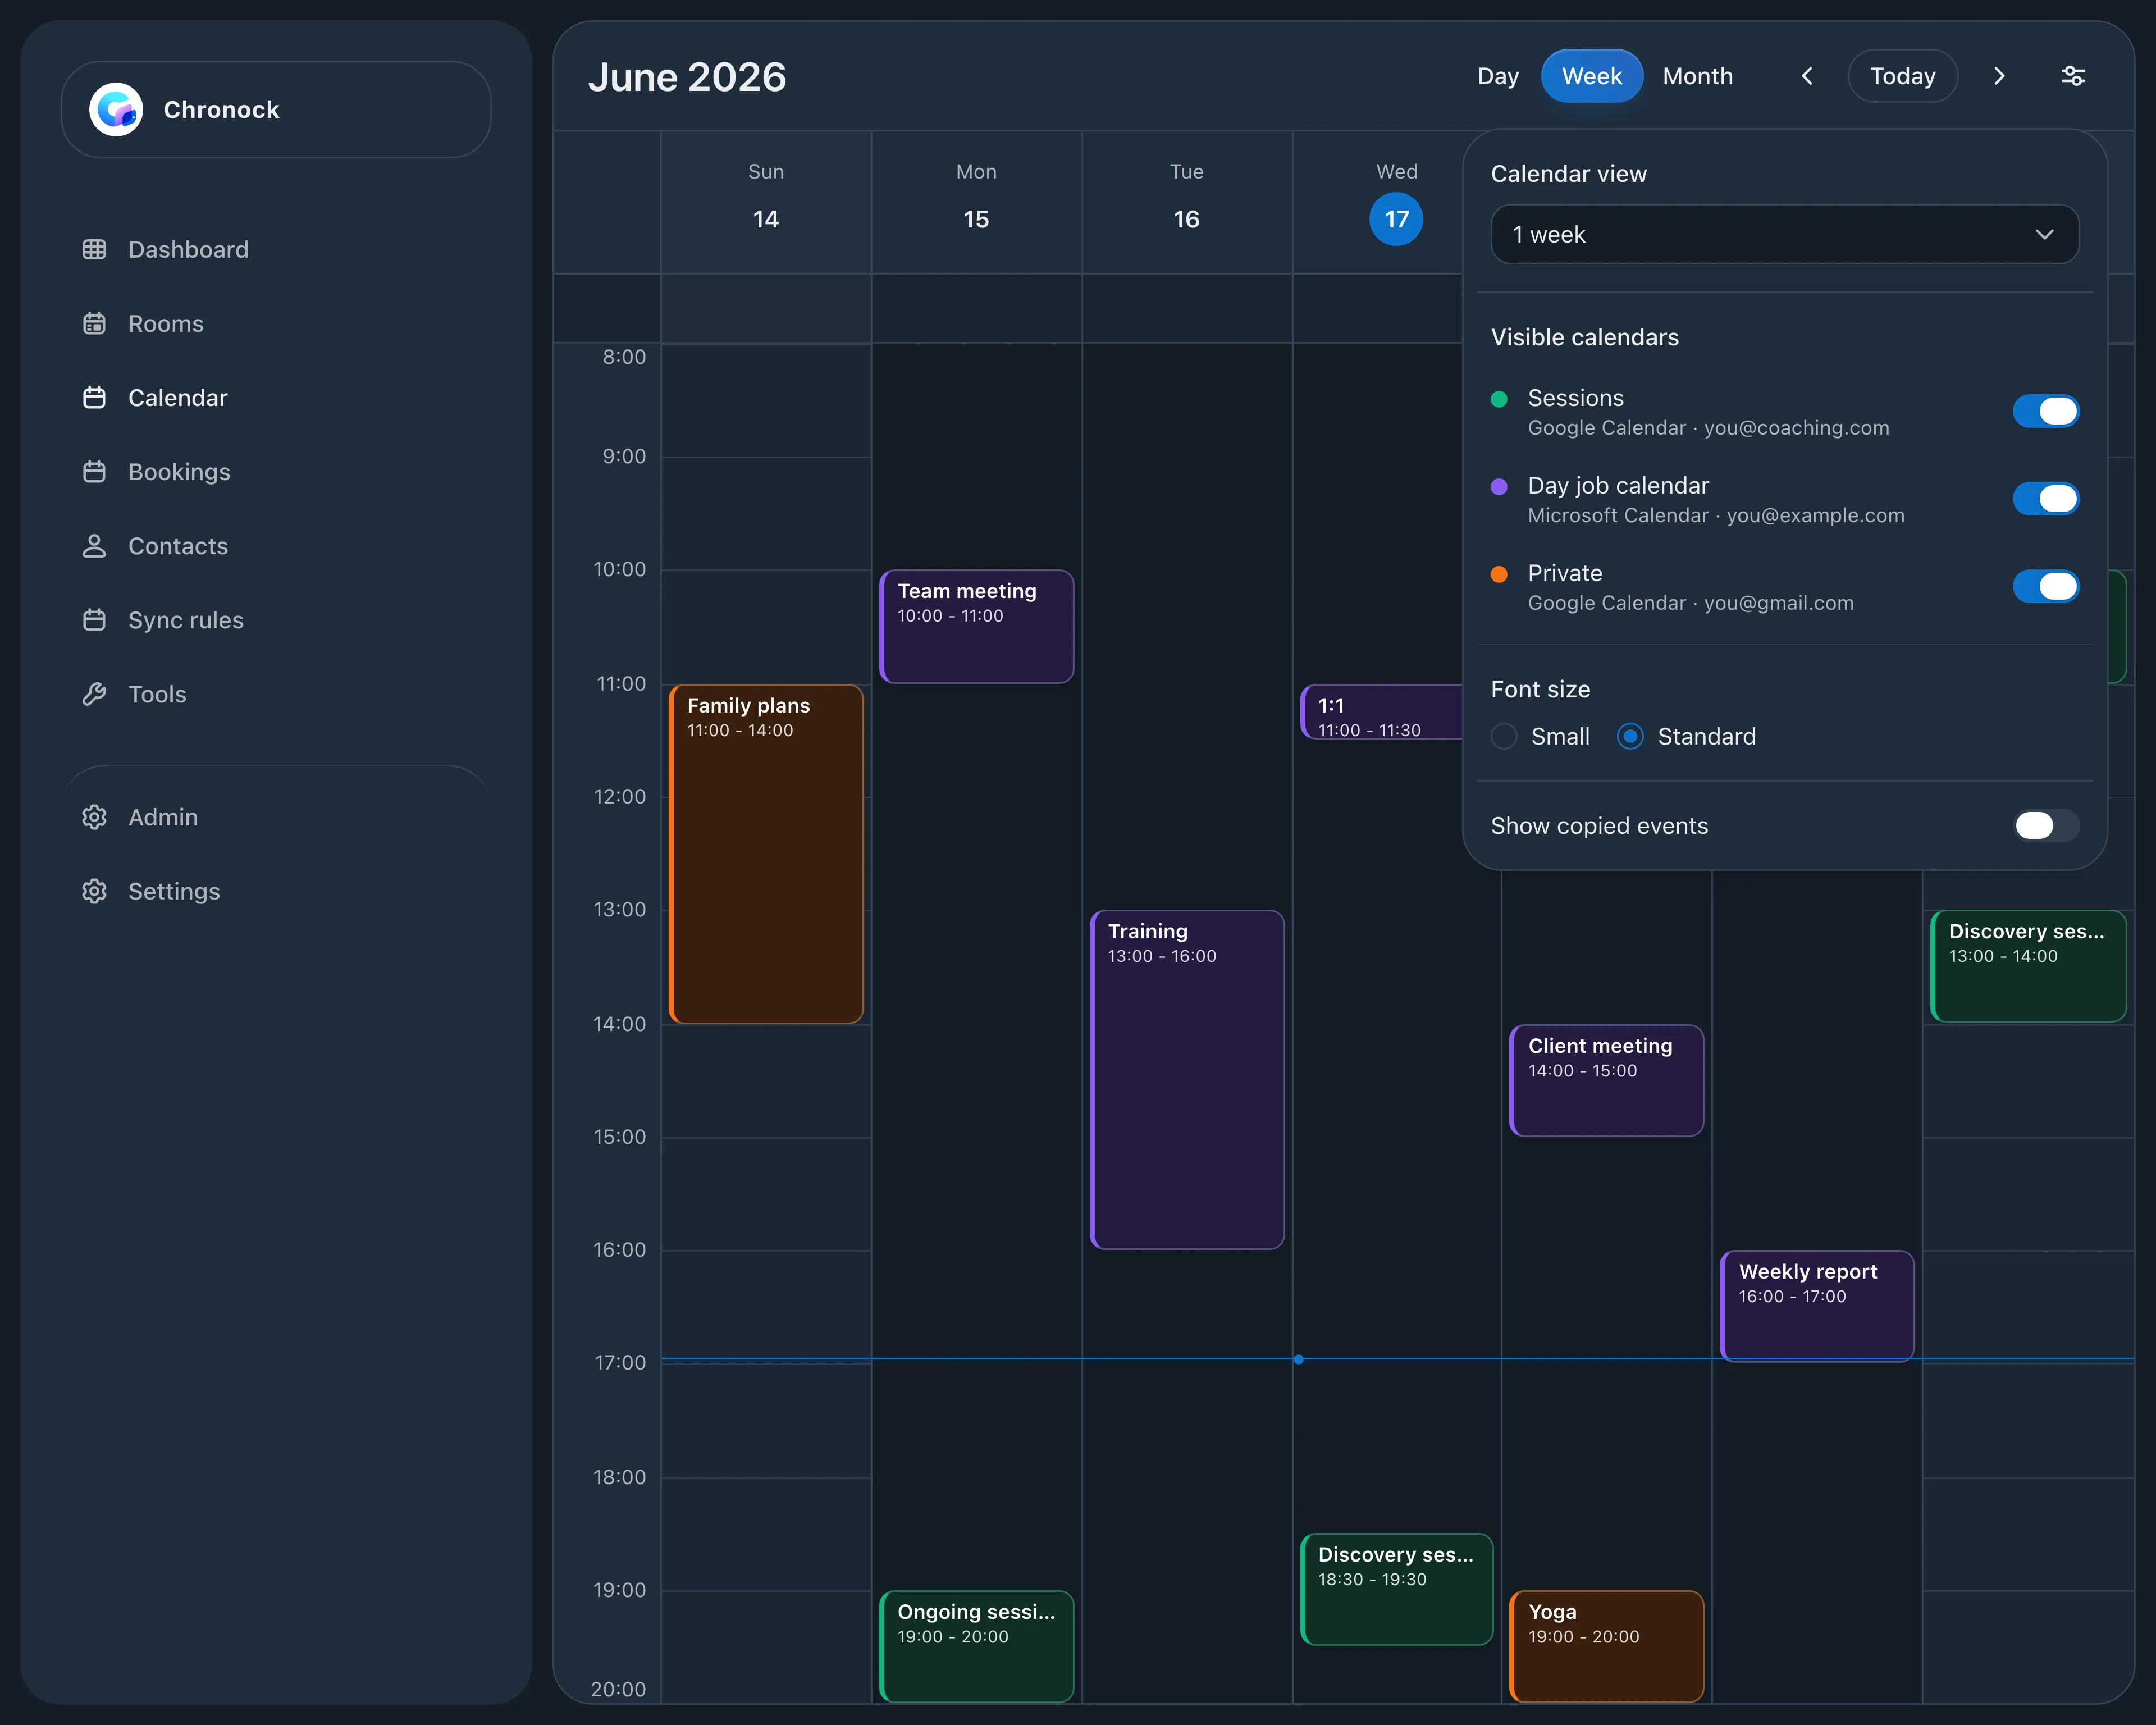Viewport: 2156px width, 1725px height.
Task: Open the calendar view settings sliders icon
Action: click(x=2073, y=76)
